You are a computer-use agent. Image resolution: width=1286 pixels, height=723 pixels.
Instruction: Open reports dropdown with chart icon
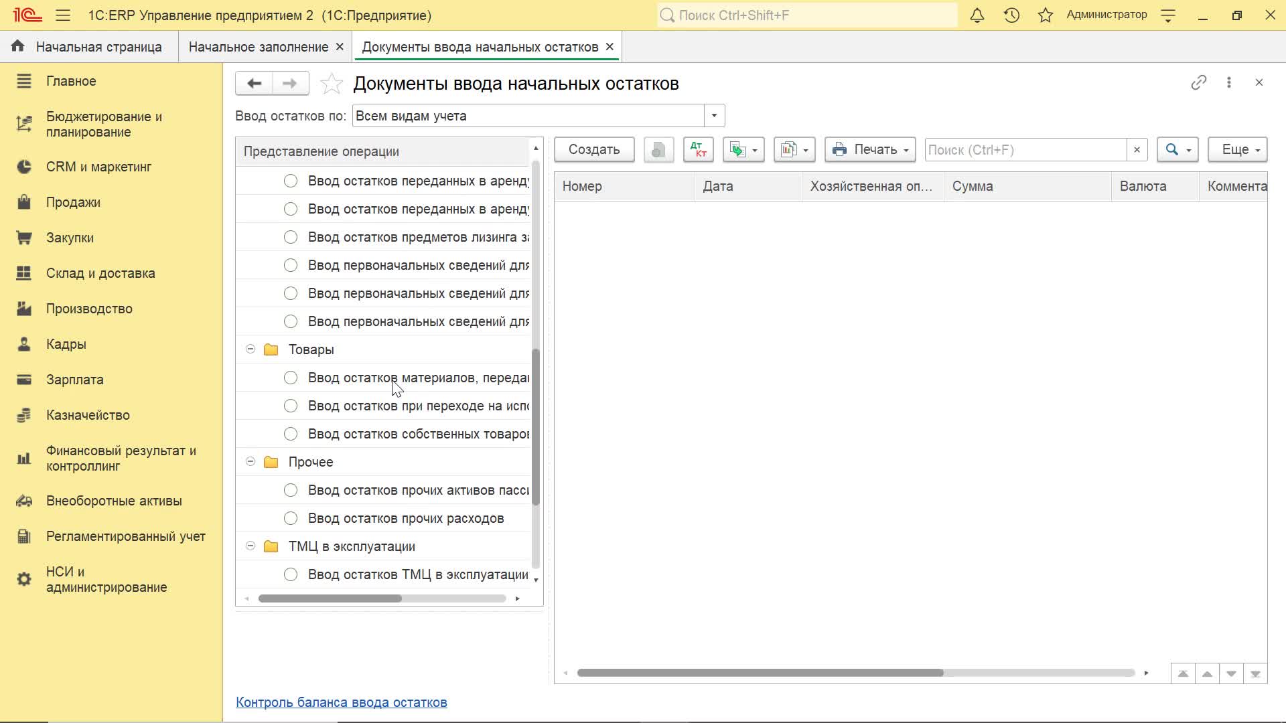pyautogui.click(x=794, y=149)
